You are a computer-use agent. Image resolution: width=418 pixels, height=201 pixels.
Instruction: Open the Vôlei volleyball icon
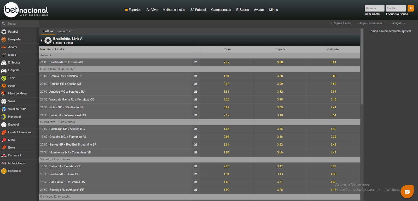(4, 101)
